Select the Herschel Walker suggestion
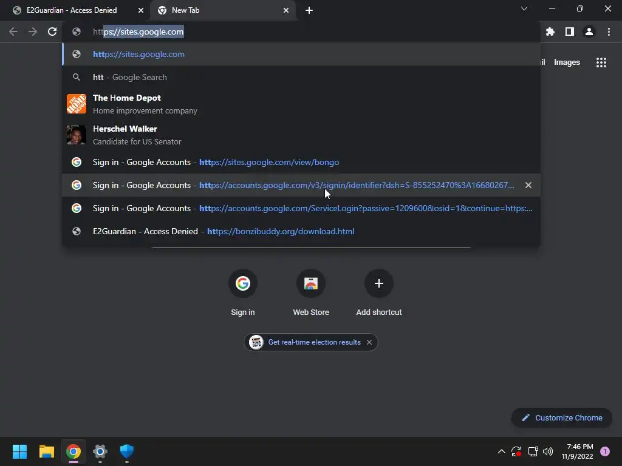This screenshot has width=622, height=466. point(301,135)
